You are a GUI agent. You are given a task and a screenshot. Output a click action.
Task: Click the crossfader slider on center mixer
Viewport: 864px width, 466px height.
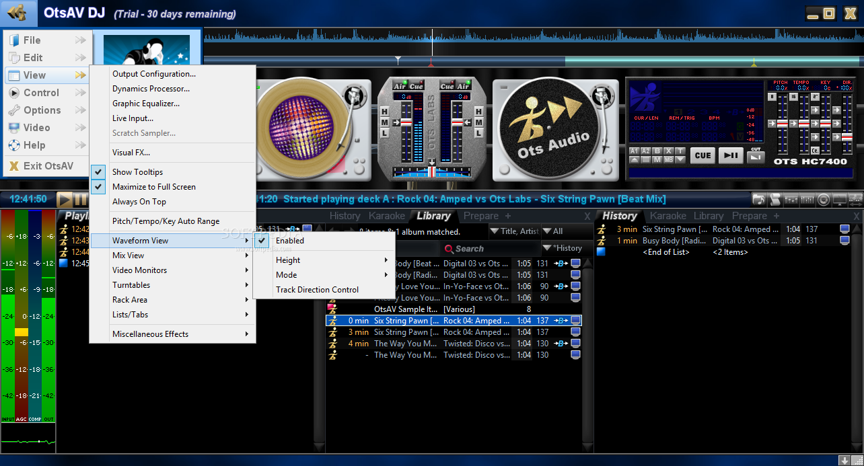coord(431,171)
